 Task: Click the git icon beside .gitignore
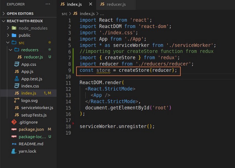14,122
